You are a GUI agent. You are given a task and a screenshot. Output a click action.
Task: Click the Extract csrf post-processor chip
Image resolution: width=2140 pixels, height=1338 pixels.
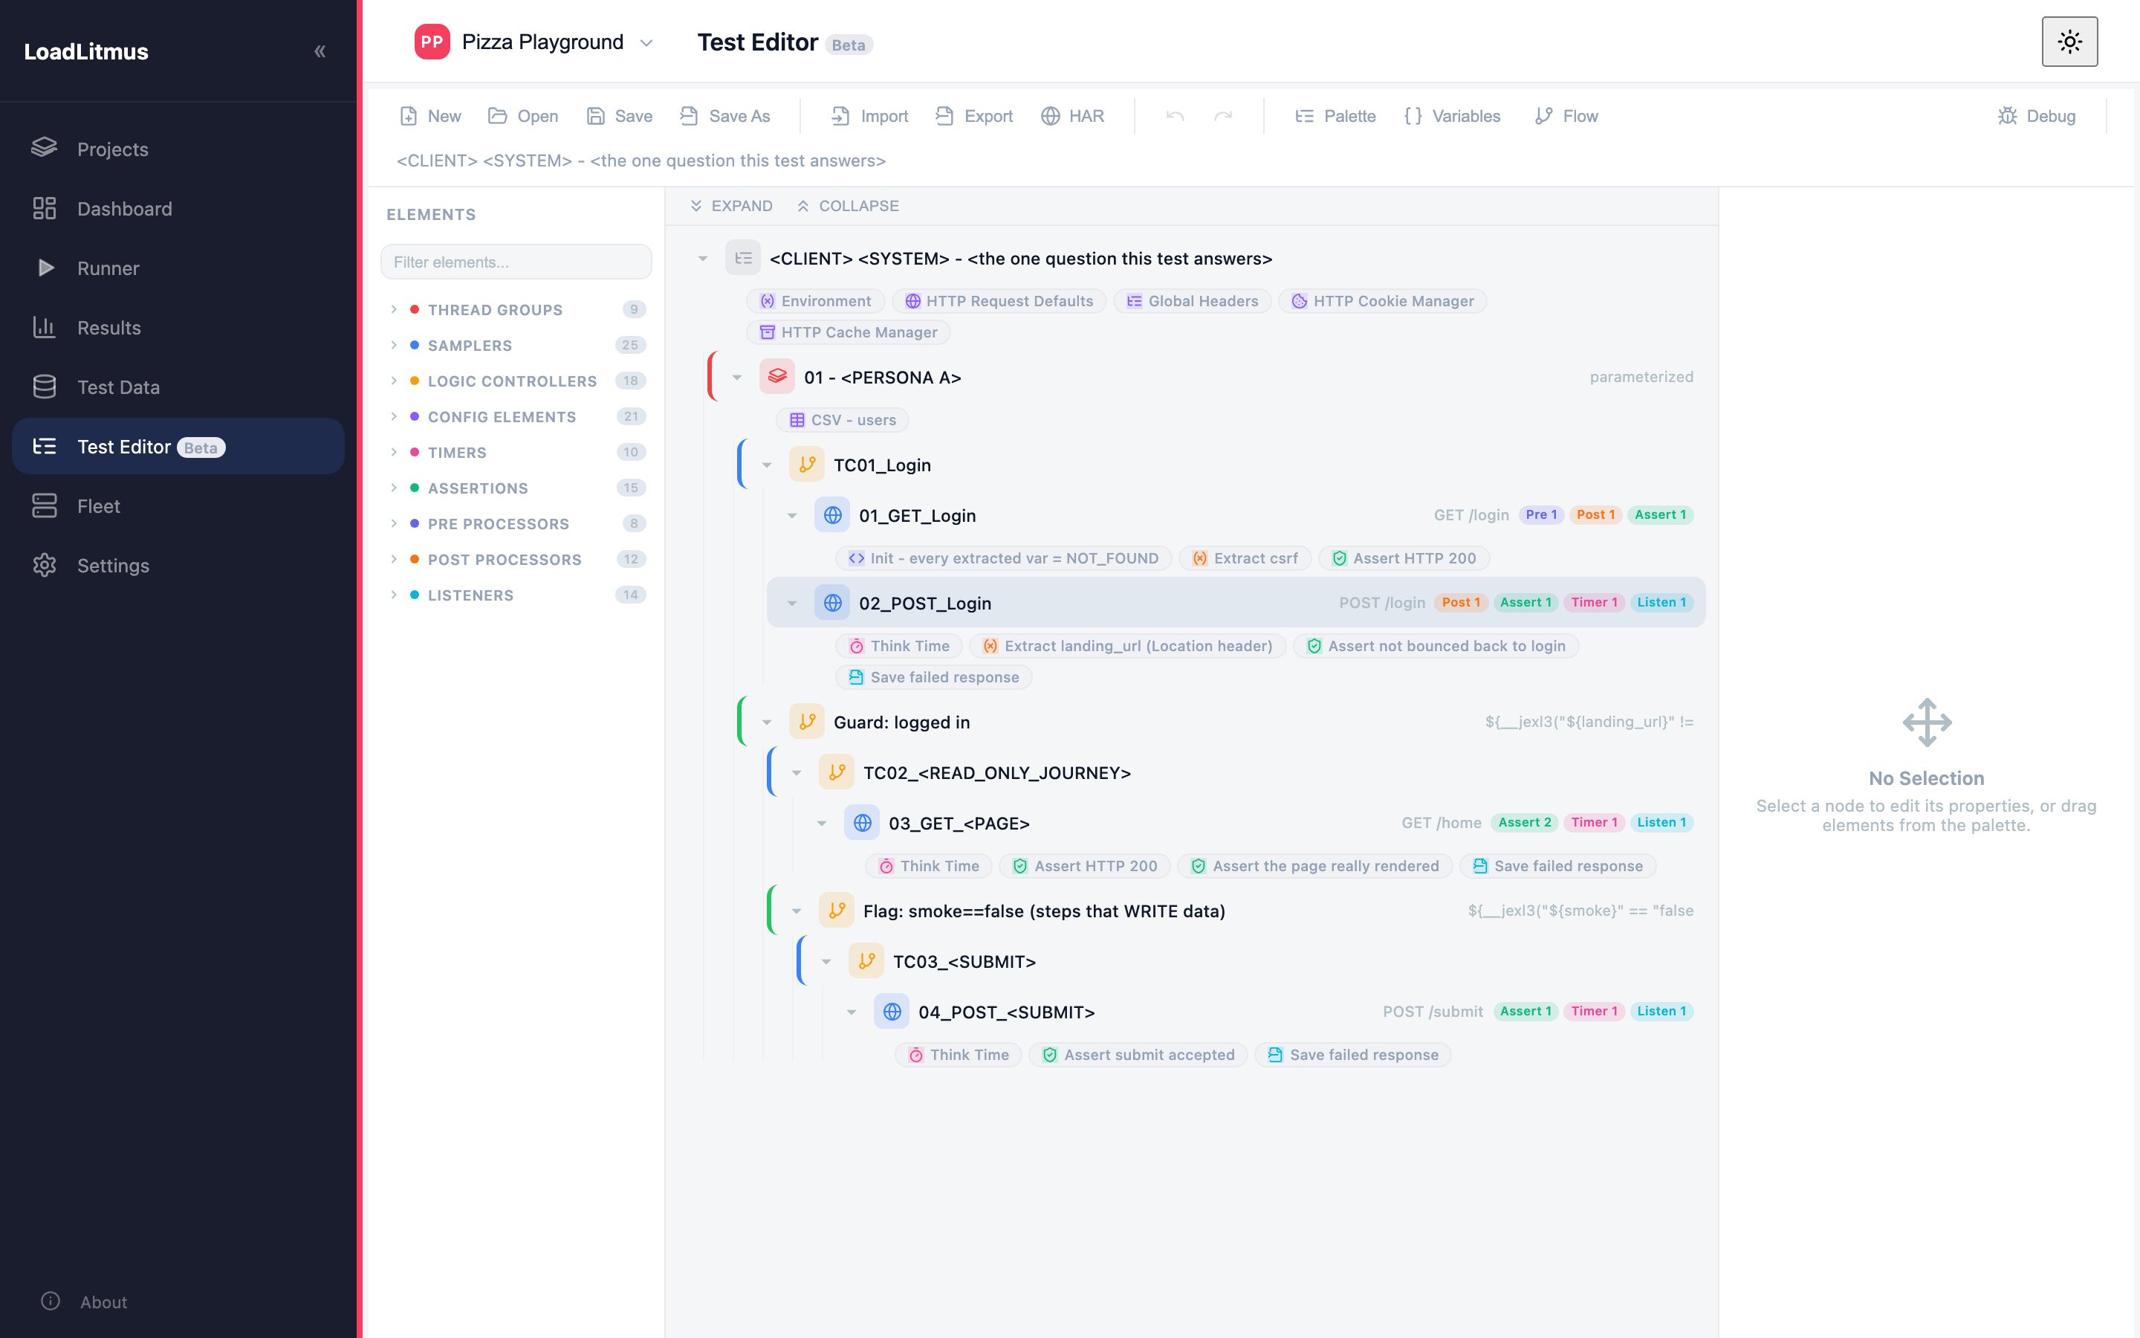[1244, 557]
